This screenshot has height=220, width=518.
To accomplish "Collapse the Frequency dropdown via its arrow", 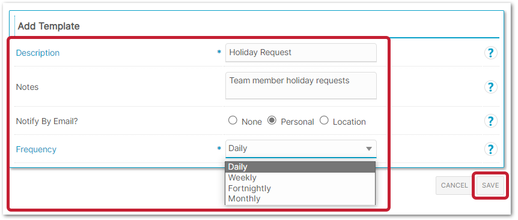I will (369, 149).
